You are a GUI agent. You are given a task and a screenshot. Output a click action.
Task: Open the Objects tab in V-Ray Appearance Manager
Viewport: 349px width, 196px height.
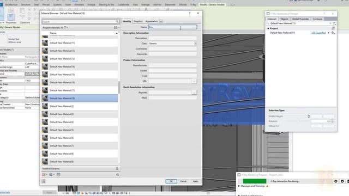point(284,19)
